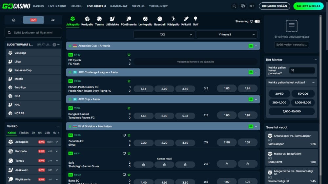Choose the Jääkiekko hockey icon
Screen dimensions: 328x184
pyautogui.click(x=112, y=19)
